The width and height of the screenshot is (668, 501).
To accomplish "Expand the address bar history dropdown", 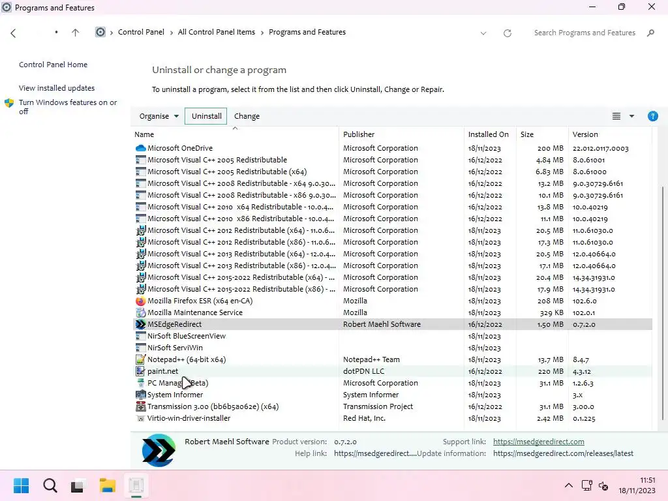I will click(483, 33).
